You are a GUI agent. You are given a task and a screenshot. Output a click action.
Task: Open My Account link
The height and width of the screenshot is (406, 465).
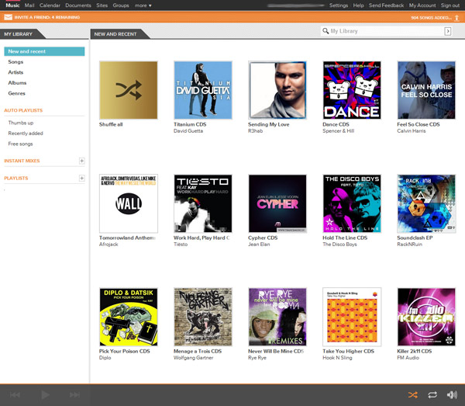coord(422,5)
